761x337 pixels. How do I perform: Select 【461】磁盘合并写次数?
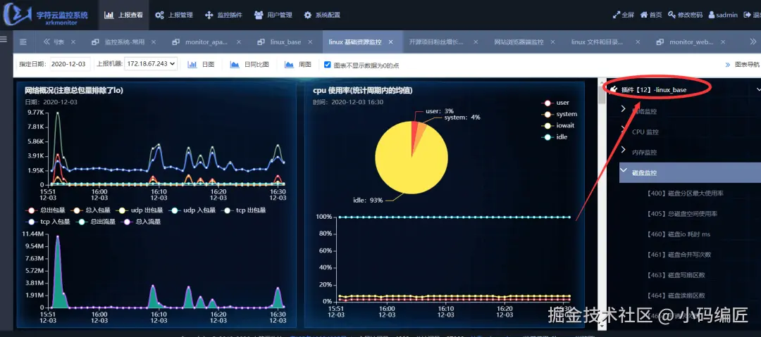click(679, 254)
